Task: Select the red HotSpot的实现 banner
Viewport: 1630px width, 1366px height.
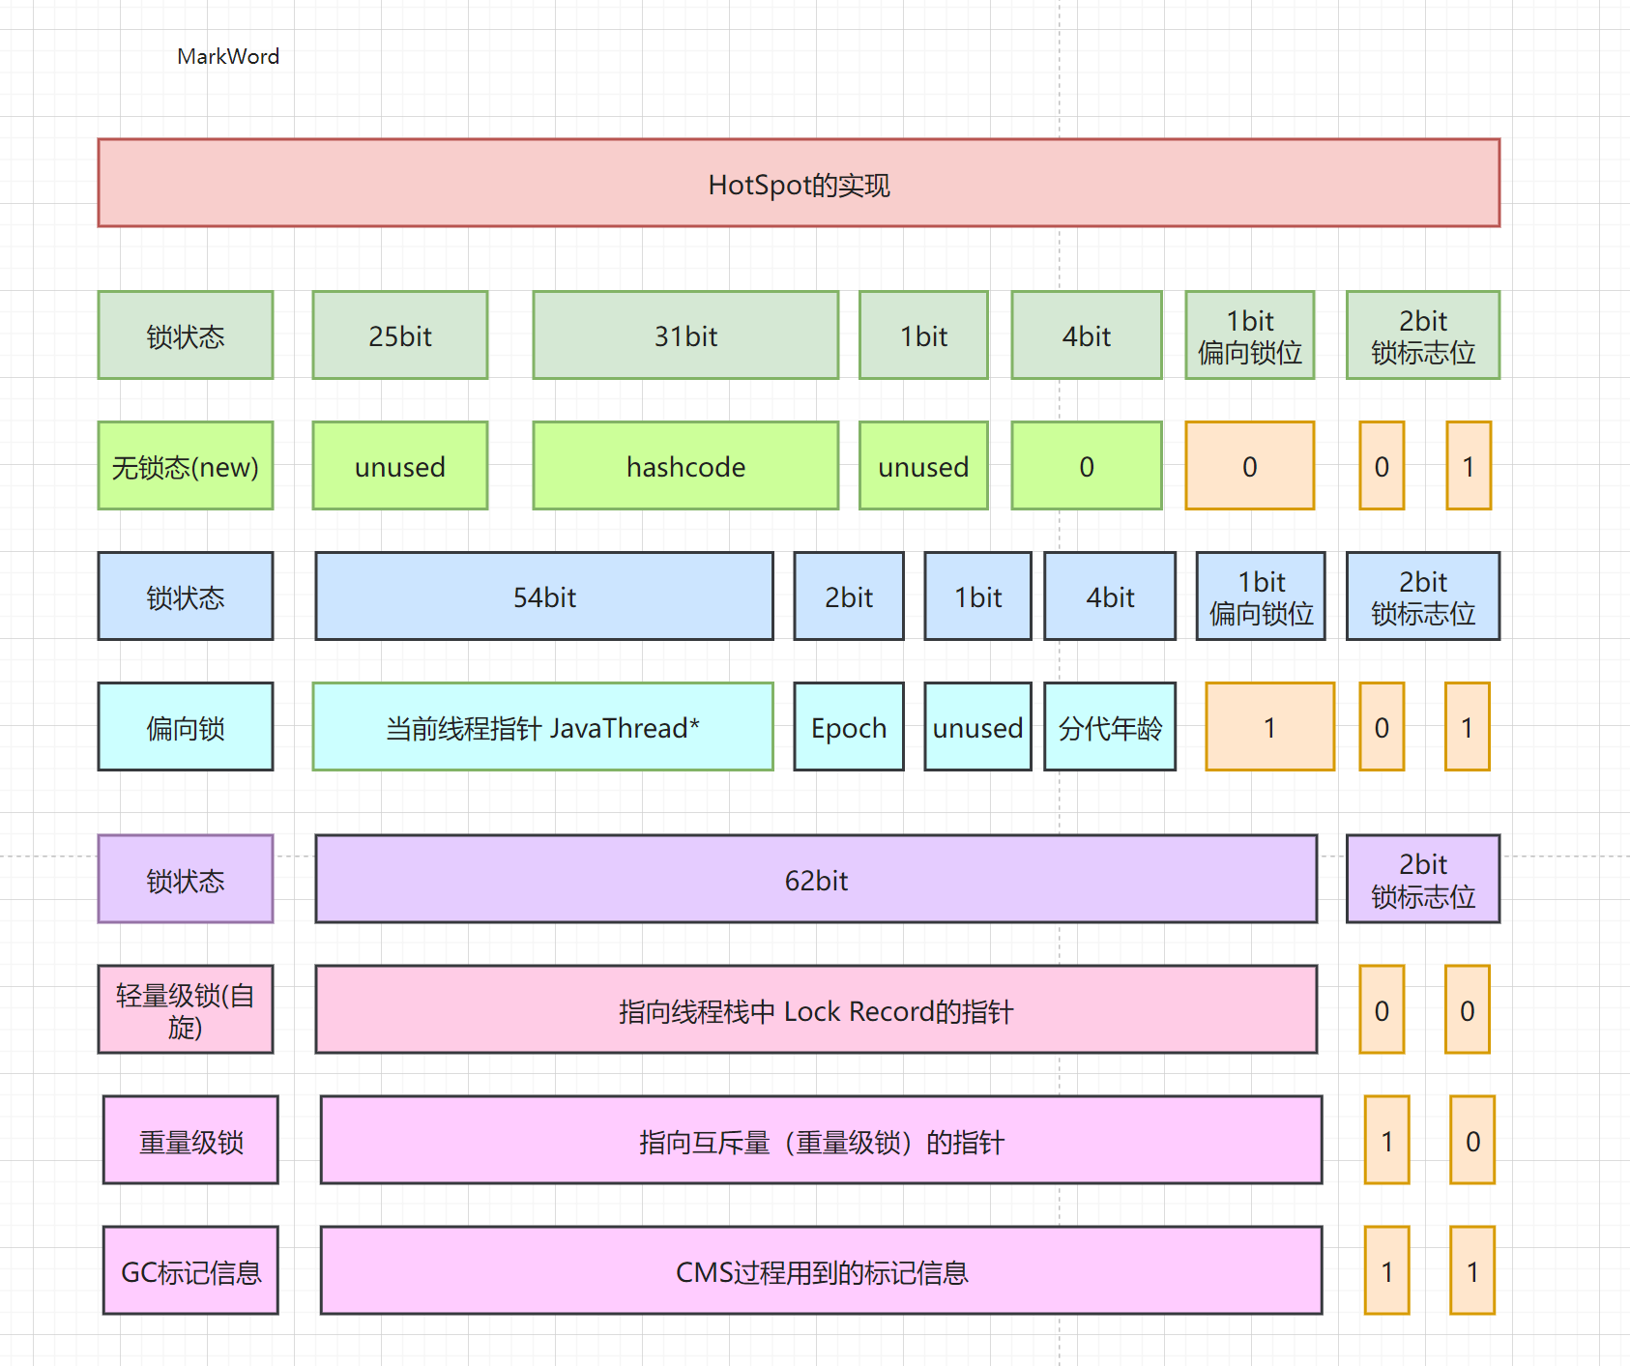Action: [799, 183]
